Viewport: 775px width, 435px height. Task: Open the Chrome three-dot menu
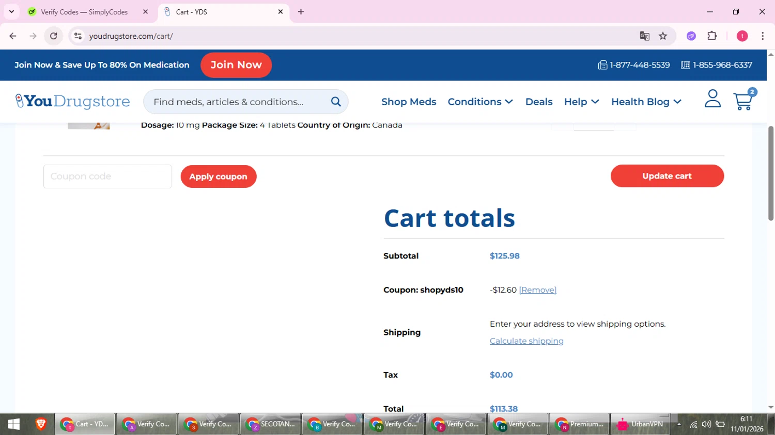(763, 36)
